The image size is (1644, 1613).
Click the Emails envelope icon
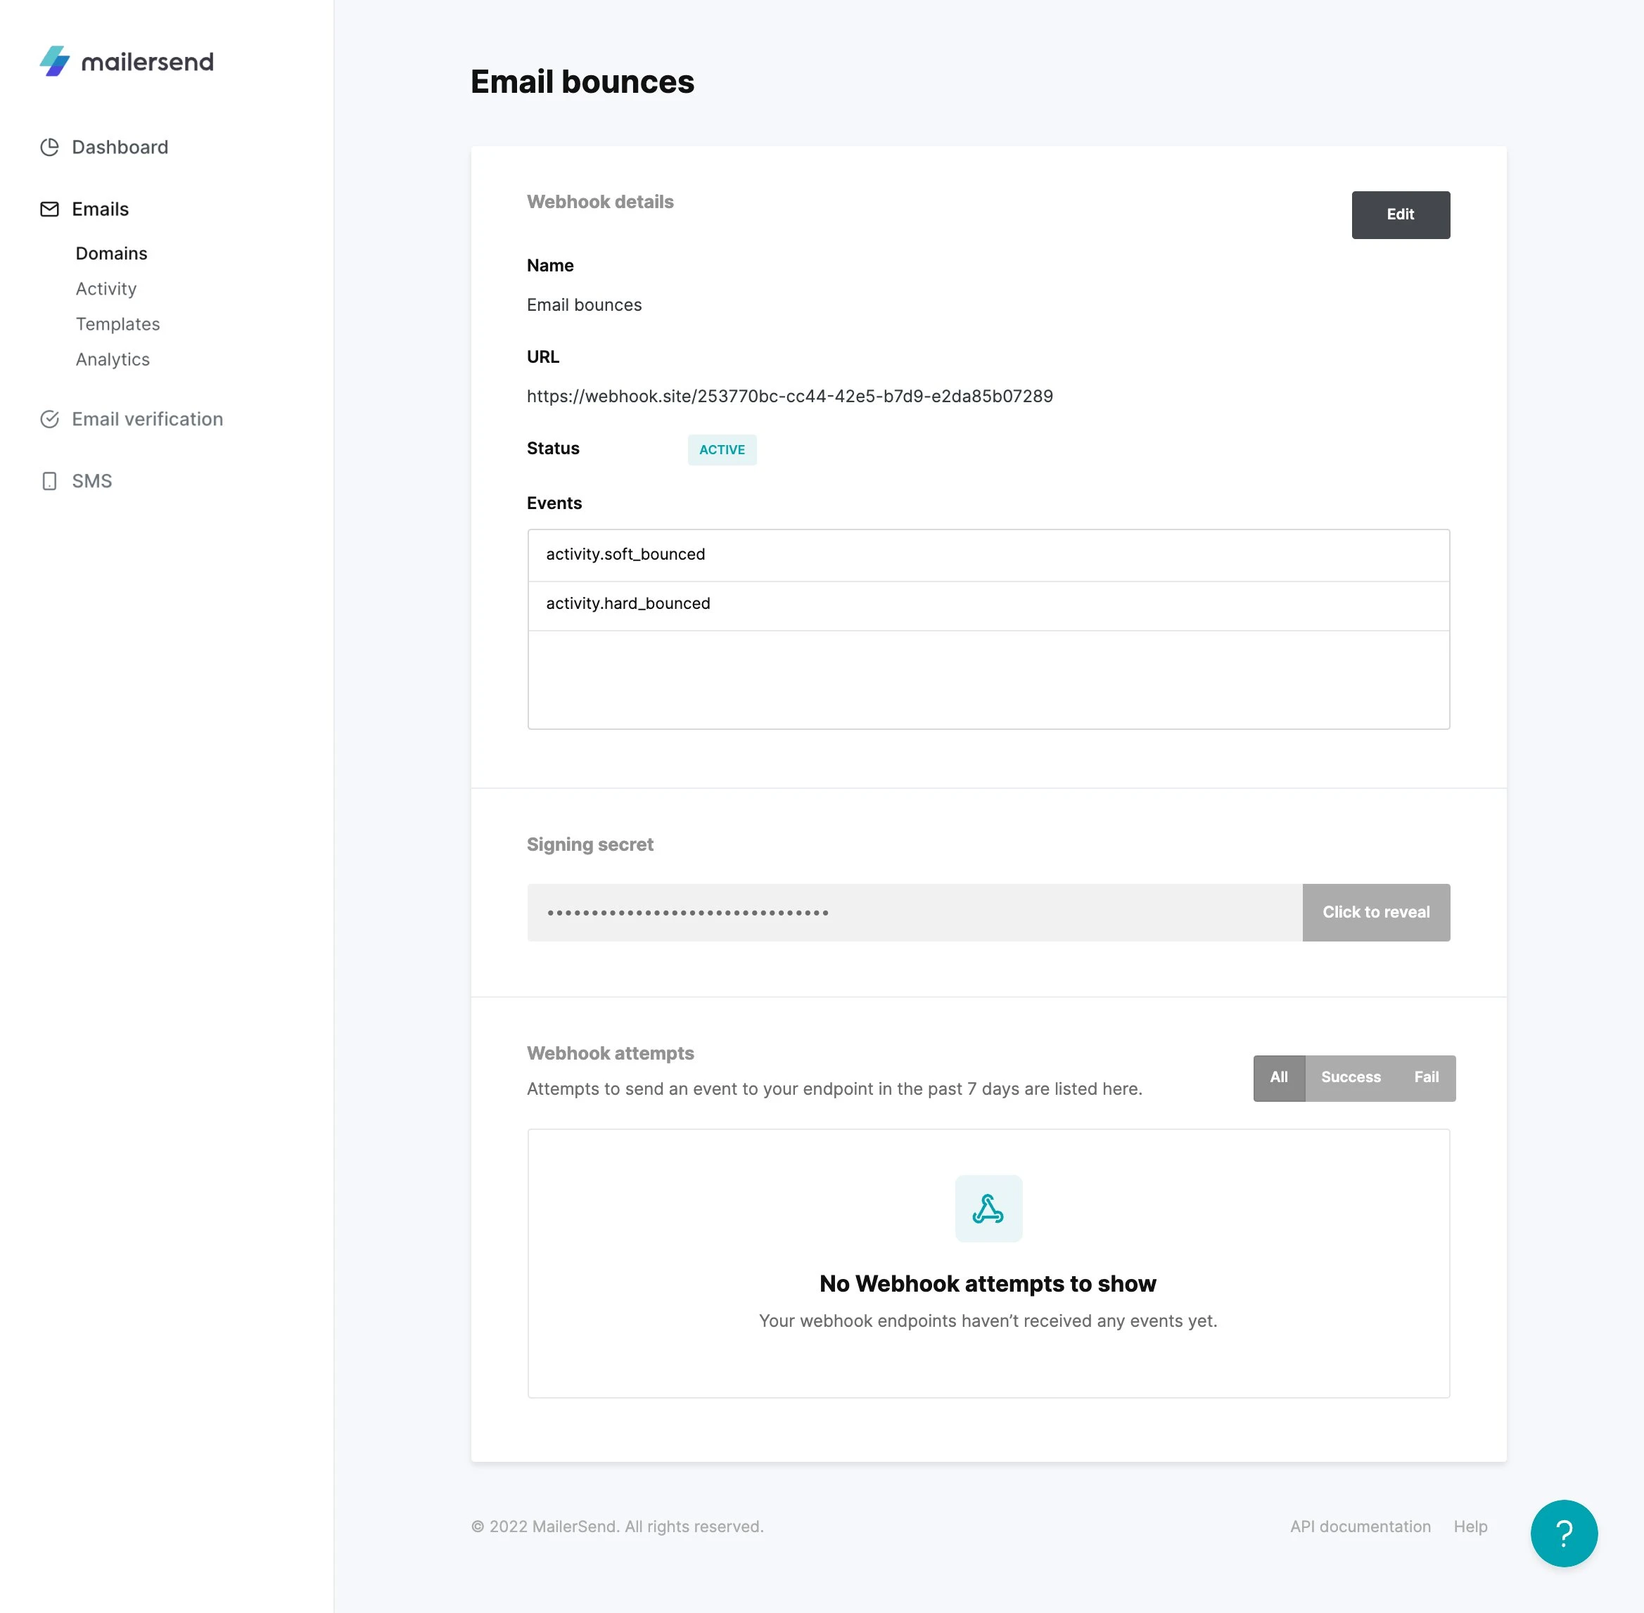tap(50, 210)
